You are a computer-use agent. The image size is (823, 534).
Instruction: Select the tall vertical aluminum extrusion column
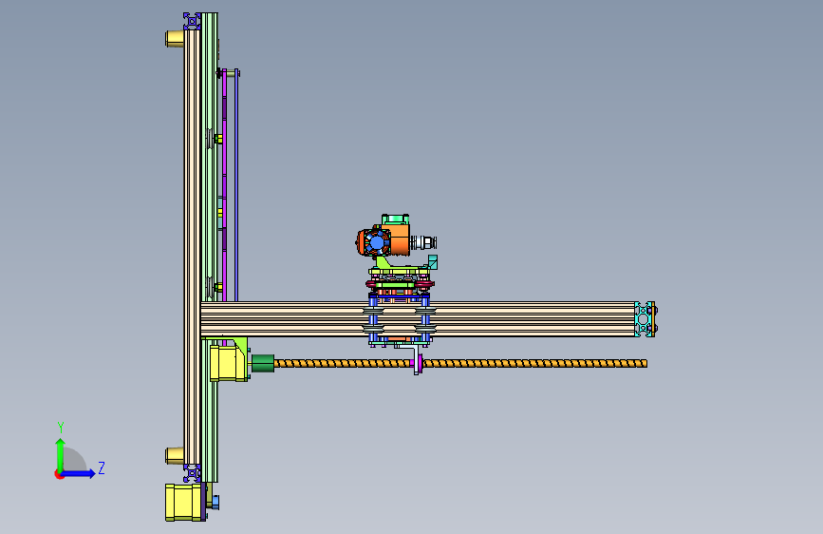point(192,247)
